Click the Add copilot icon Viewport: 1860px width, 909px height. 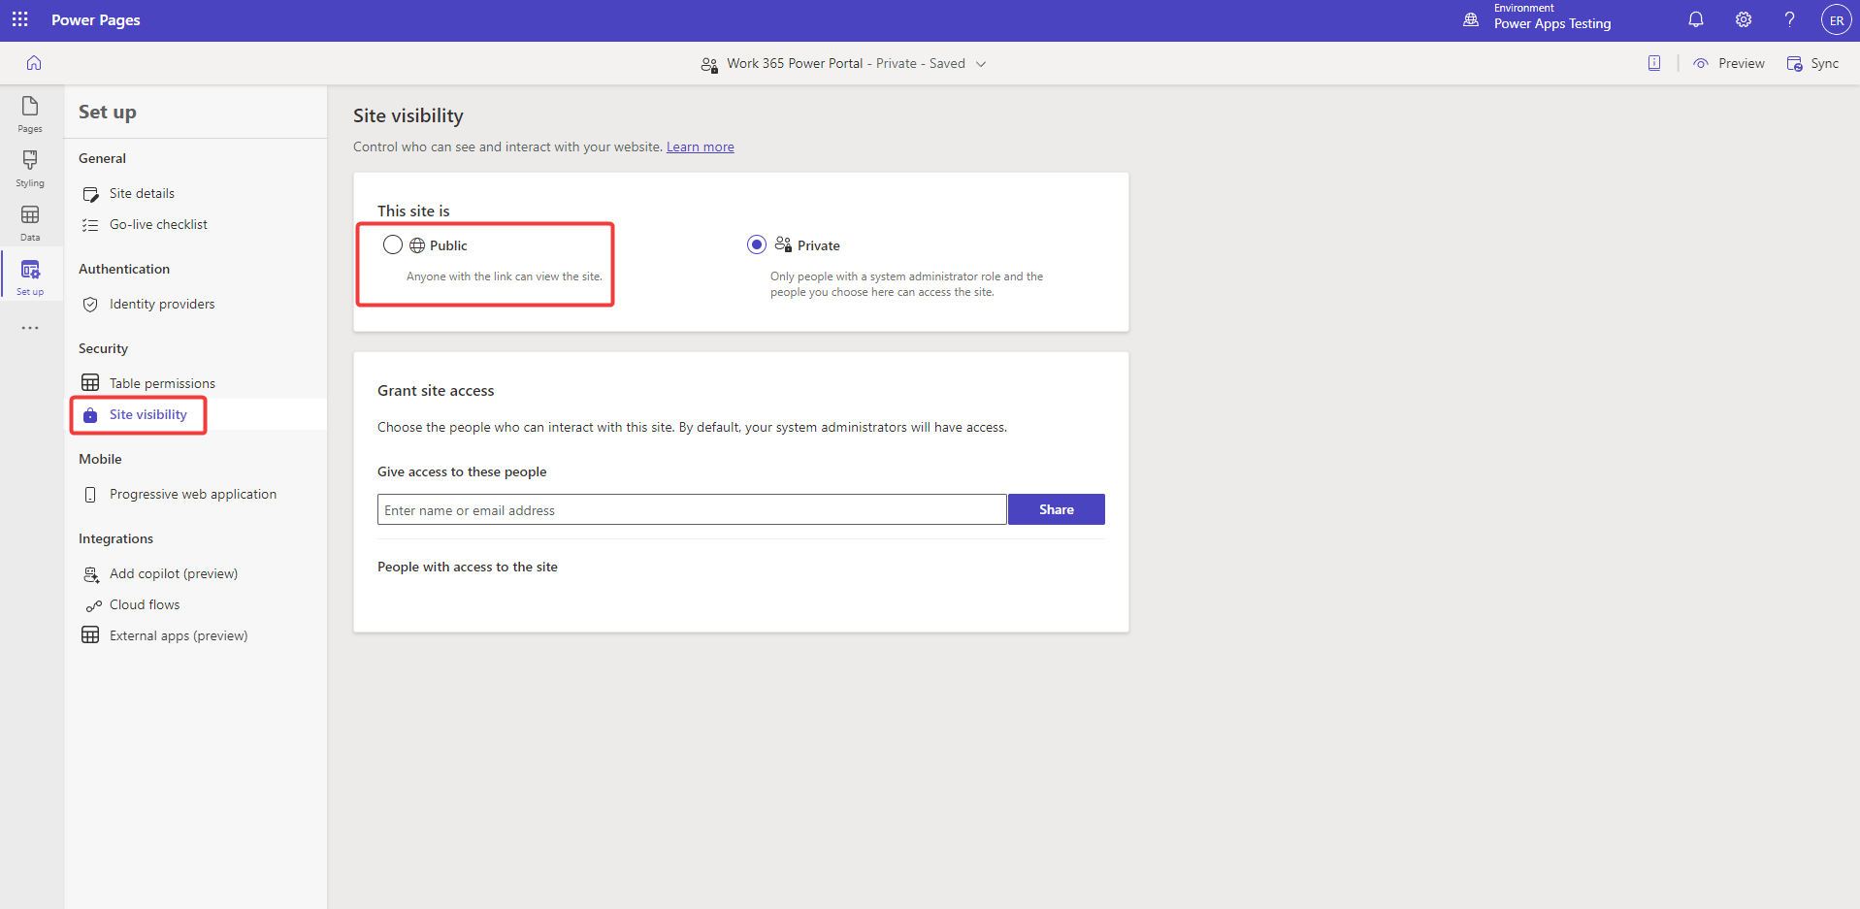point(90,574)
